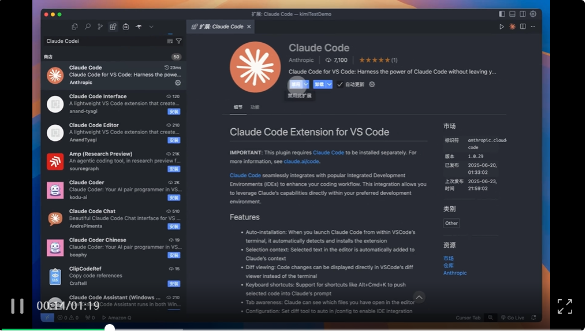Image resolution: width=586 pixels, height=331 pixels.
Task: Open the Anthropic resource link
Action: (x=455, y=273)
